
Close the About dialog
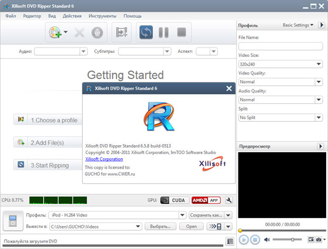229,88
